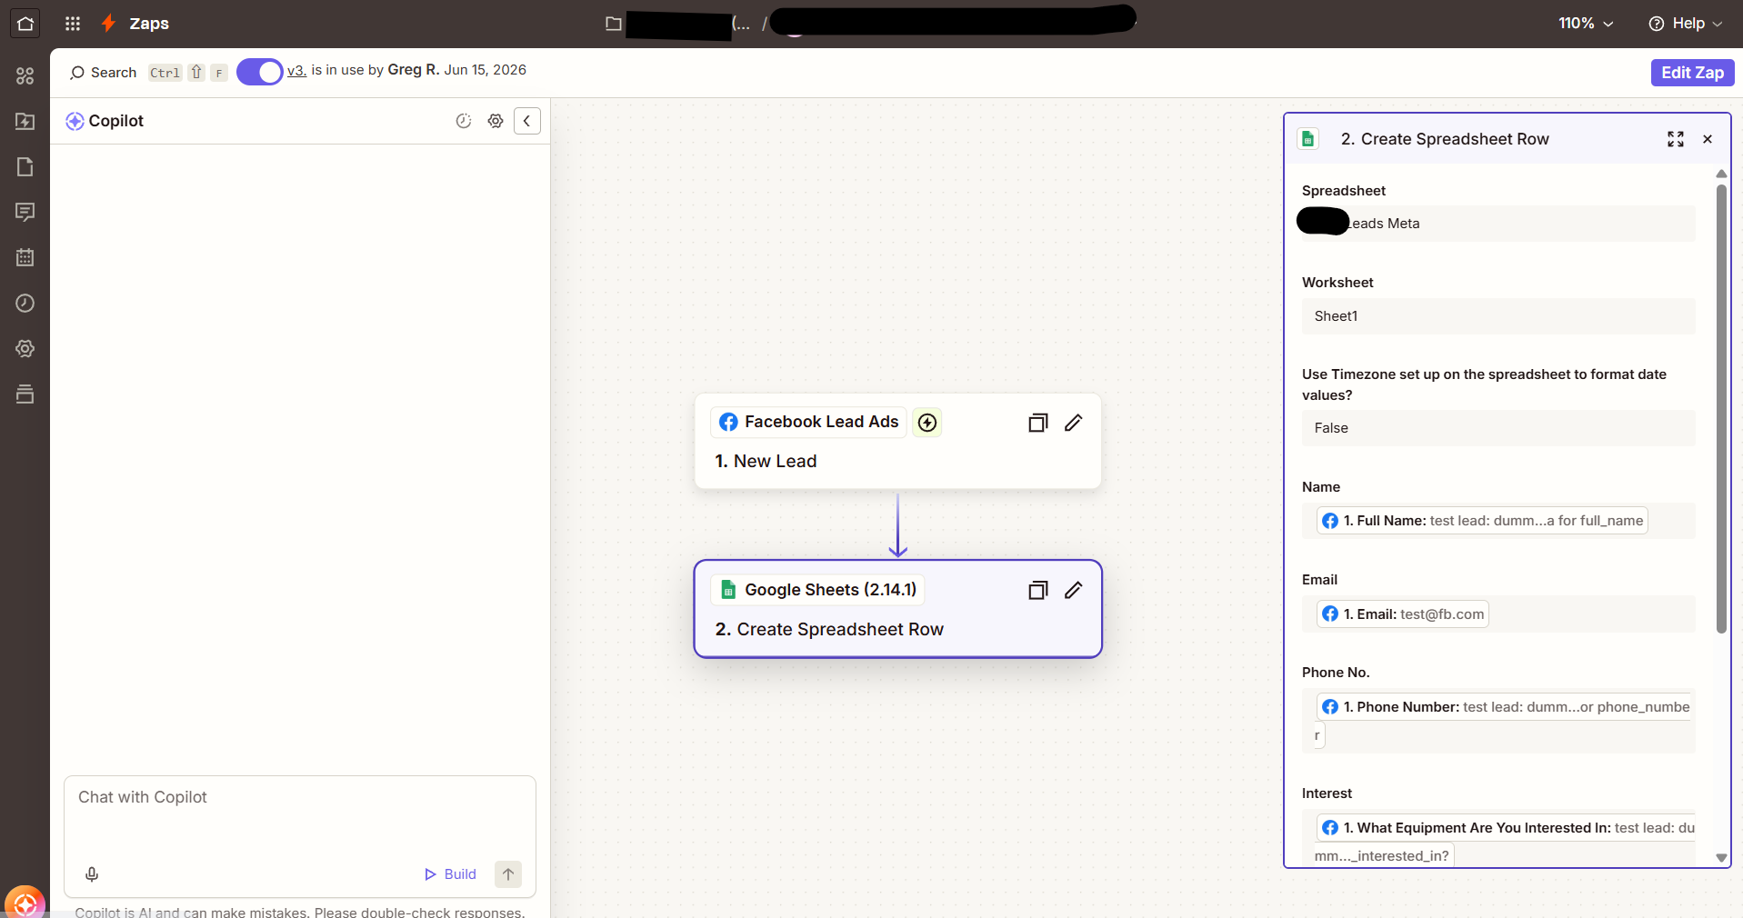The width and height of the screenshot is (1743, 918).
Task: Click the panel vertical scrollbar
Action: coord(1721,409)
